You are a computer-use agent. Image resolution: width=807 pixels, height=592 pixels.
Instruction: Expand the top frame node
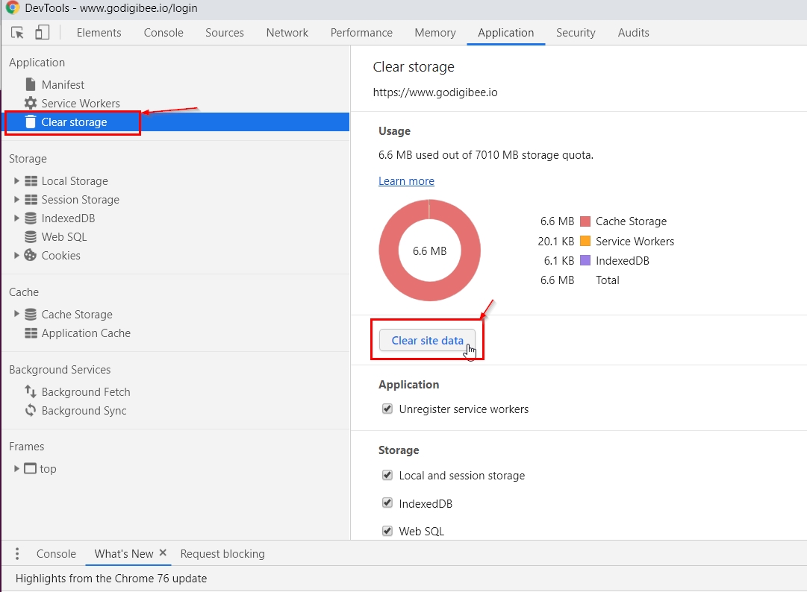click(x=16, y=469)
